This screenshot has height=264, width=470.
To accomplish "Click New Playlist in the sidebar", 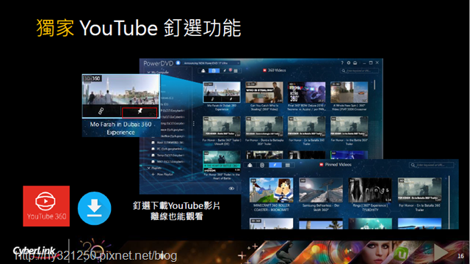I will click(x=164, y=175).
